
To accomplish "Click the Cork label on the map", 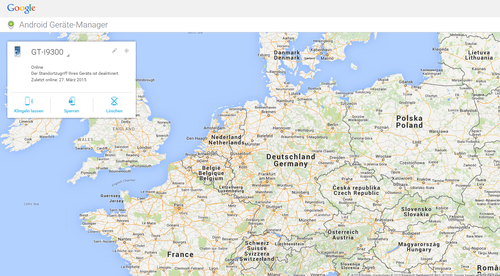I will 28,139.
